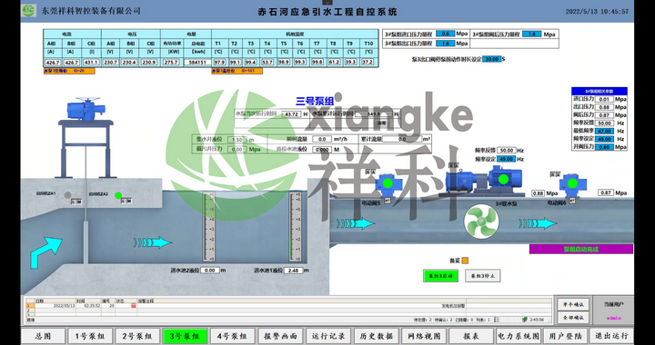Switch to 2号泵组 pump group page
The image size is (655, 345).
click(x=137, y=336)
